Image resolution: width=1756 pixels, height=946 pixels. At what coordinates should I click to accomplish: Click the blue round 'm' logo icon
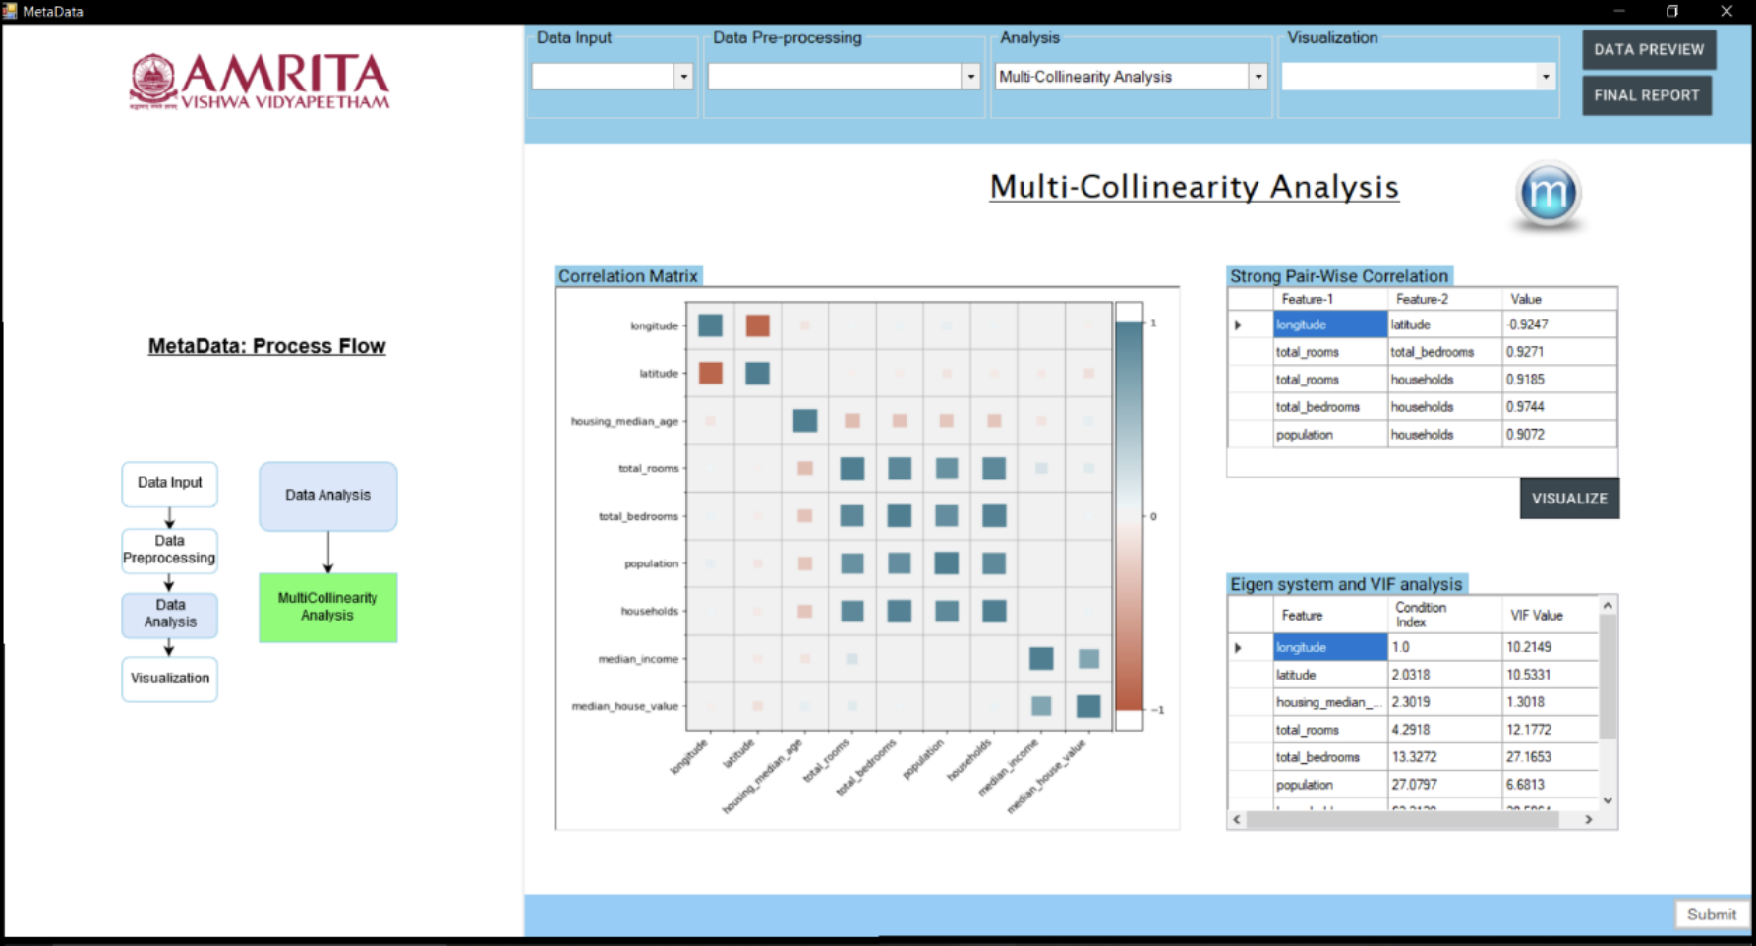point(1548,194)
